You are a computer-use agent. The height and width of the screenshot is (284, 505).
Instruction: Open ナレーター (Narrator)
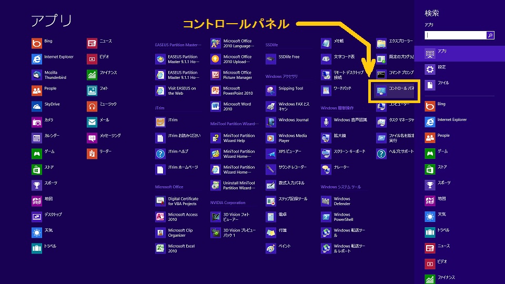pyautogui.click(x=335, y=169)
